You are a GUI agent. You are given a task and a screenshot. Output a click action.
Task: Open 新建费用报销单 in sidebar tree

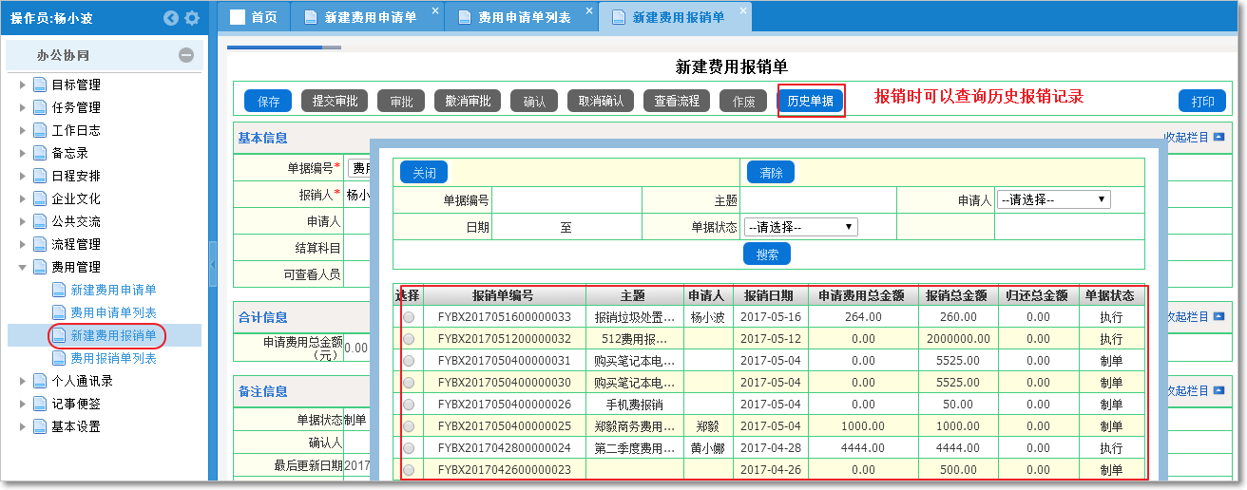coord(113,335)
